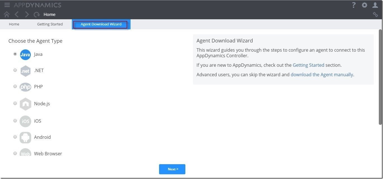
Task: Click the PHP agent icon
Action: pos(25,87)
